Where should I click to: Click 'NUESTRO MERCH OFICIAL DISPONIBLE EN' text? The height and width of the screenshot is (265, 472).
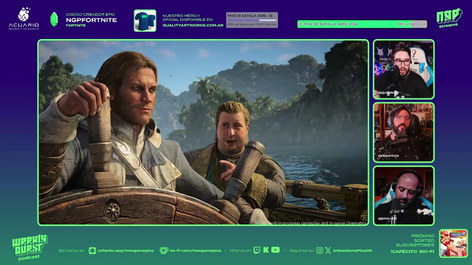click(188, 18)
